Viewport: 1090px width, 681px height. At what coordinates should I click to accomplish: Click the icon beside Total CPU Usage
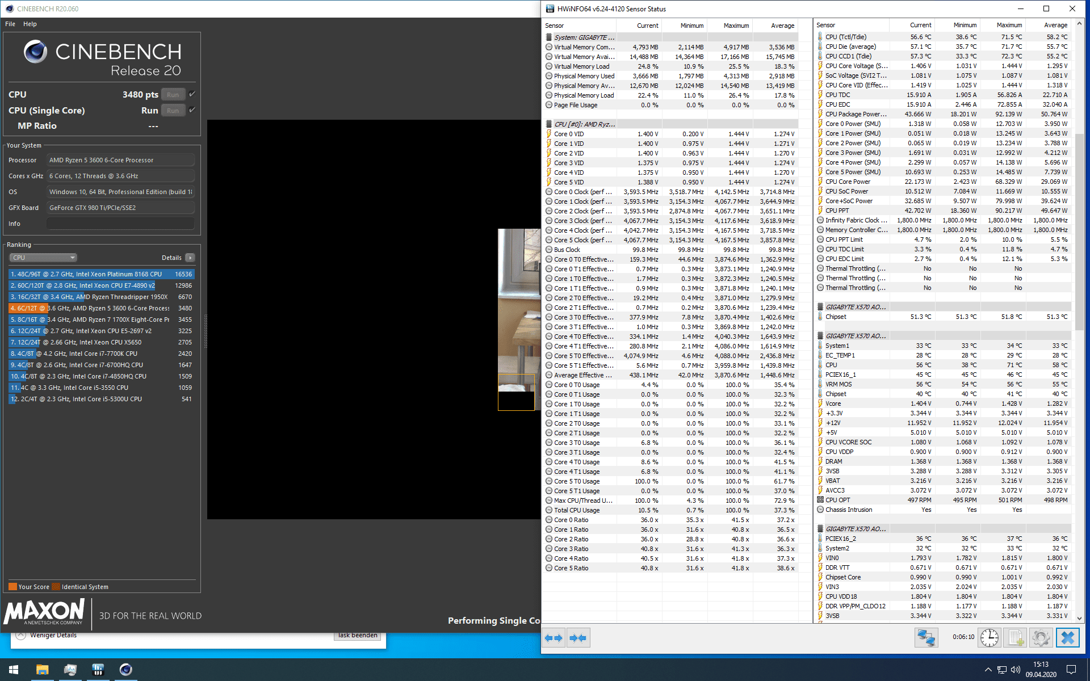549,510
